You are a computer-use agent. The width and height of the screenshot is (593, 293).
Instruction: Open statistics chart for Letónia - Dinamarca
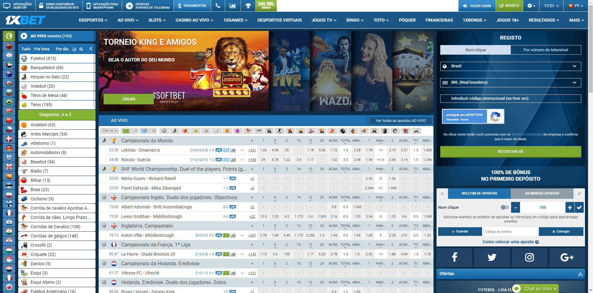(233, 150)
